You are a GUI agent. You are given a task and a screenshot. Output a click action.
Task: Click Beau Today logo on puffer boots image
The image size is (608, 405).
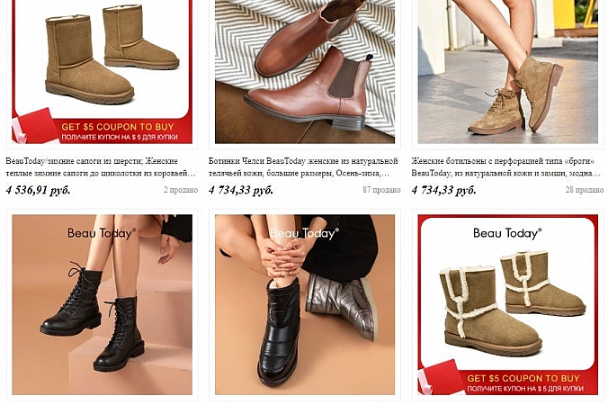coord(304,233)
